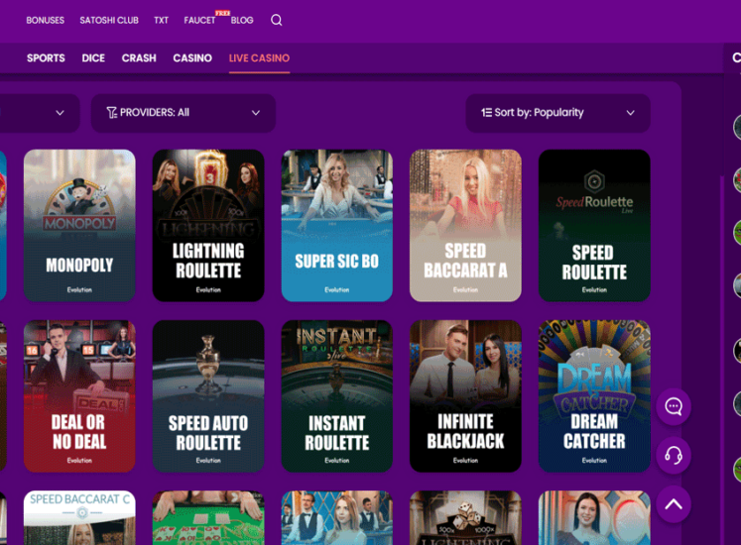741x545 pixels.
Task: Open the Faucet link
Action: [x=199, y=20]
